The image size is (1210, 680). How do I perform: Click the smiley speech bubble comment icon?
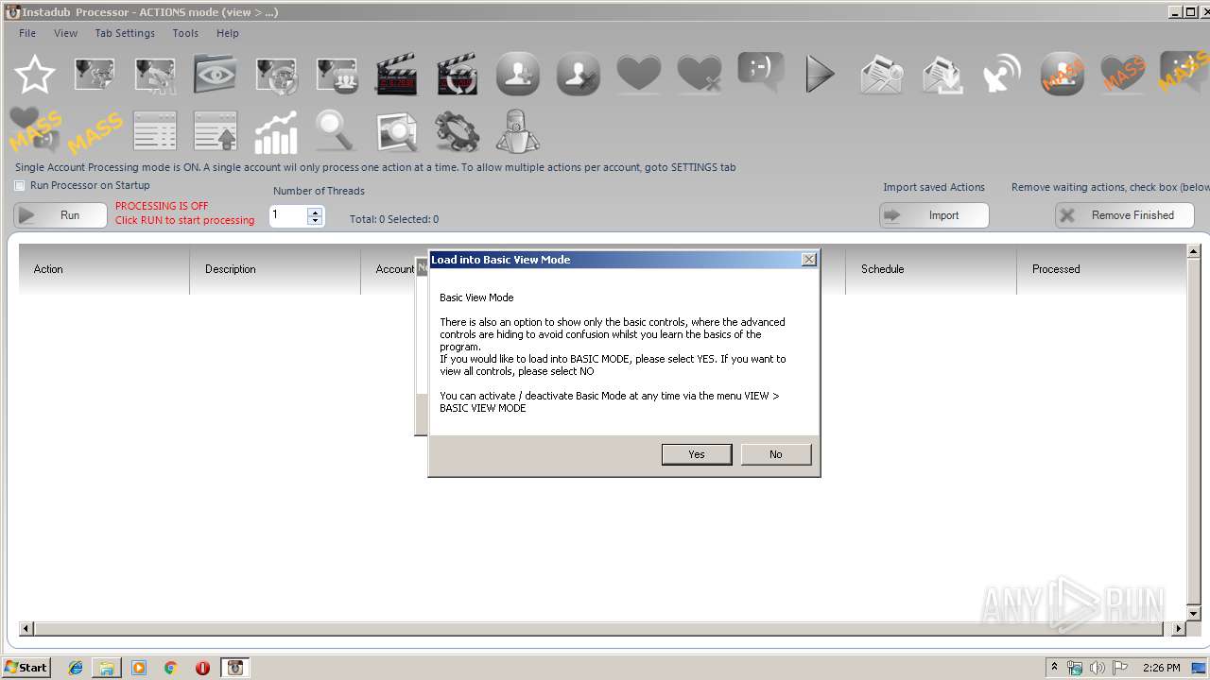(x=760, y=74)
